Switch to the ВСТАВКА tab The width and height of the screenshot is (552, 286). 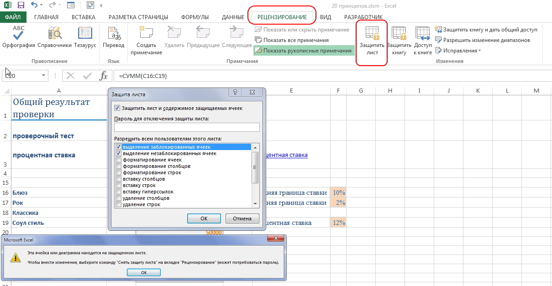(x=84, y=17)
